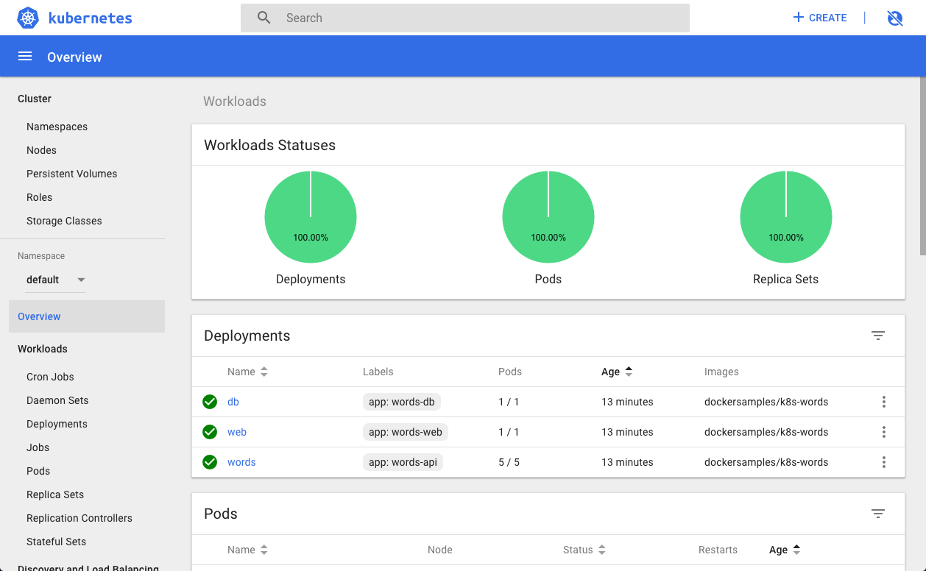The height and width of the screenshot is (571, 926).
Task: Open the notifications bell icon in the header
Action: 895,18
